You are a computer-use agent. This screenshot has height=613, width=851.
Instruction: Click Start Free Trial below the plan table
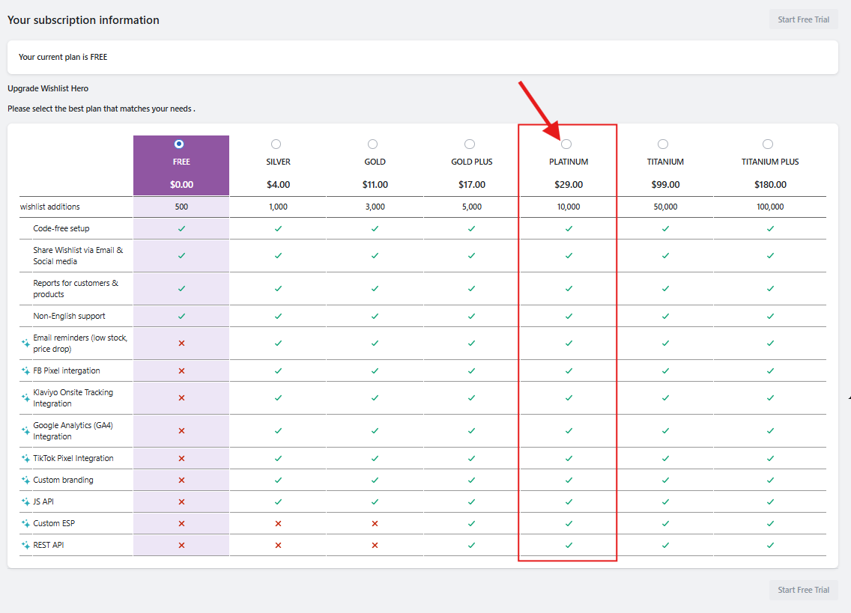[x=803, y=590]
